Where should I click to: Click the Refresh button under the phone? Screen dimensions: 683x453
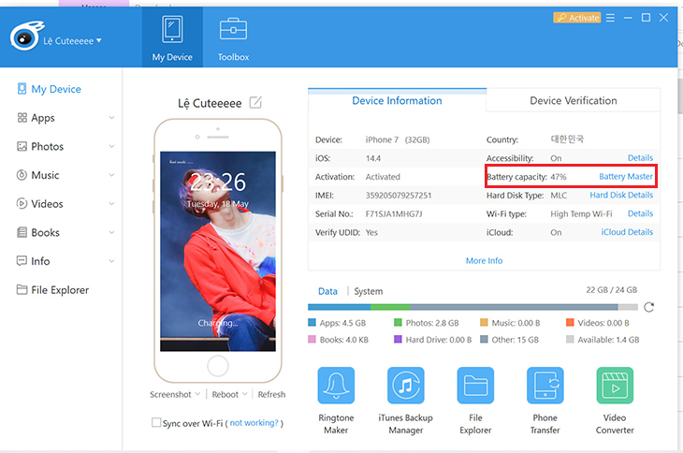pyautogui.click(x=271, y=394)
